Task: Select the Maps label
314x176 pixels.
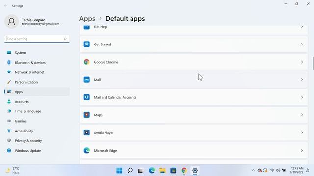Action: [x=98, y=115]
